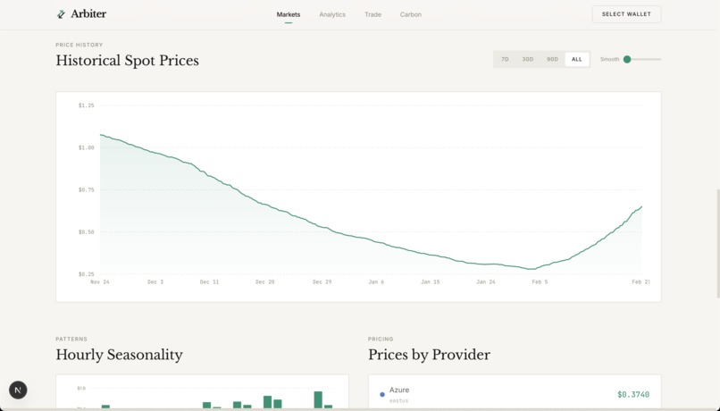Switch to the Analytics nav tab
Screen dimensions: 720x411
coord(332,14)
